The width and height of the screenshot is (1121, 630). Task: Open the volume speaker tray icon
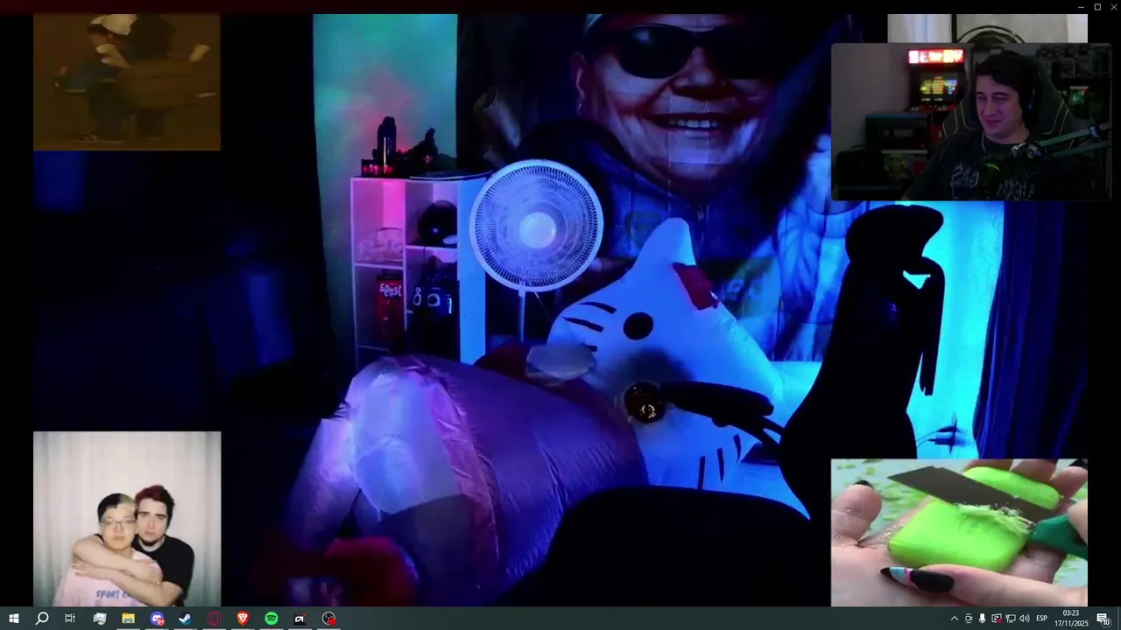click(1025, 619)
